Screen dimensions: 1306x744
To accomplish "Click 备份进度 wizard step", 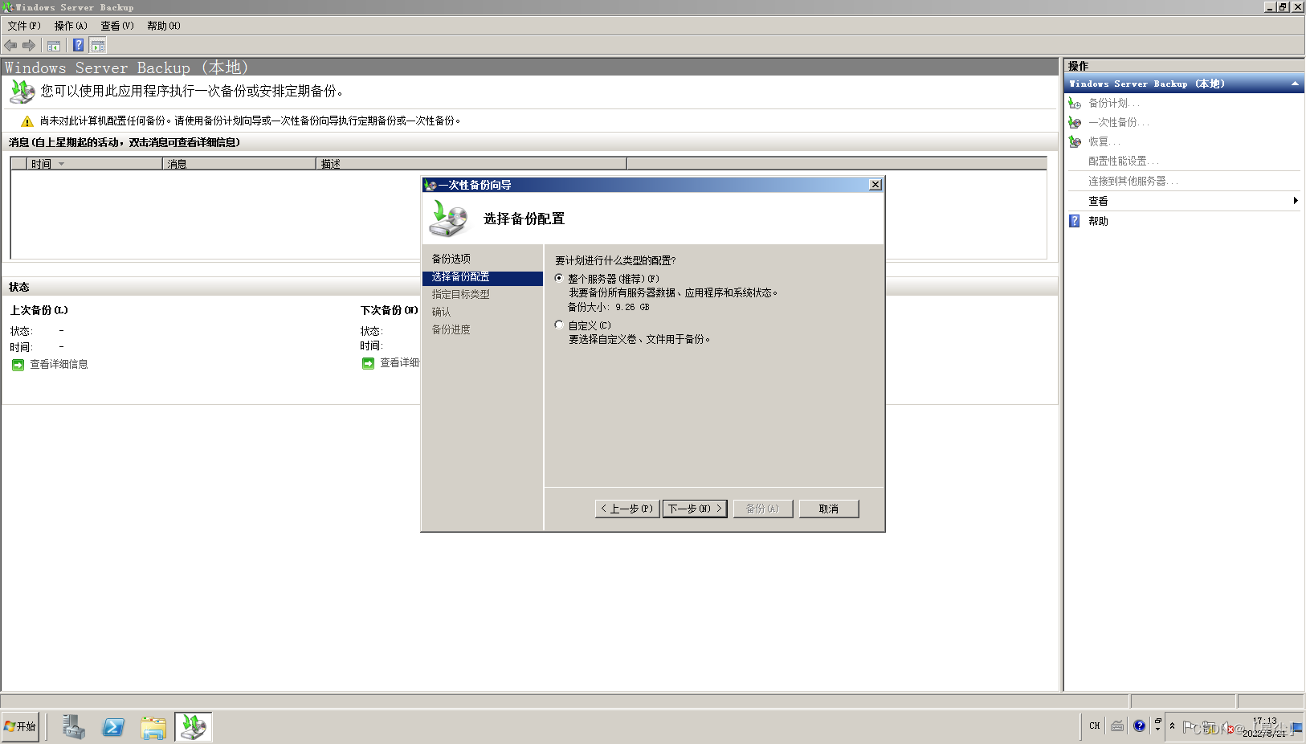I will 451,329.
